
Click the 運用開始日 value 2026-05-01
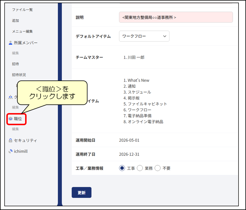[129, 140]
